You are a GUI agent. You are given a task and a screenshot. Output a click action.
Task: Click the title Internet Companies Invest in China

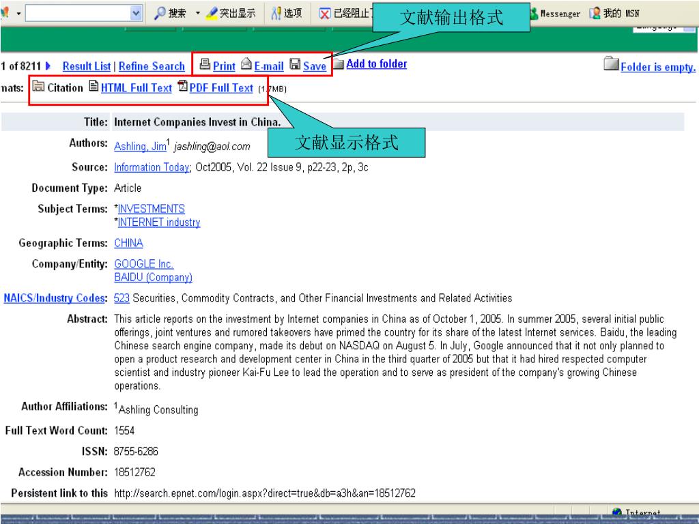[197, 122]
